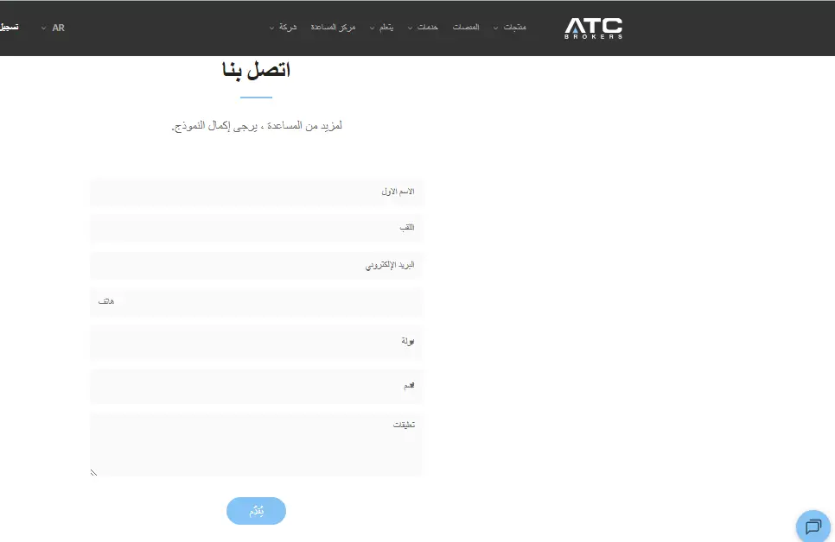The width and height of the screenshot is (835, 542).
Task: Focus the هاتف phone field
Action: 257,302
